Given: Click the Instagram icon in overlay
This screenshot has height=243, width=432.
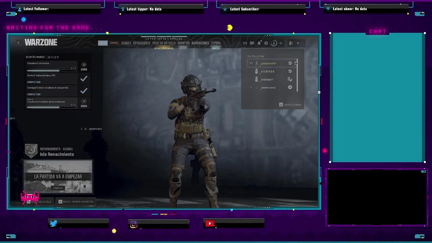Looking at the screenshot, I should pos(134,224).
